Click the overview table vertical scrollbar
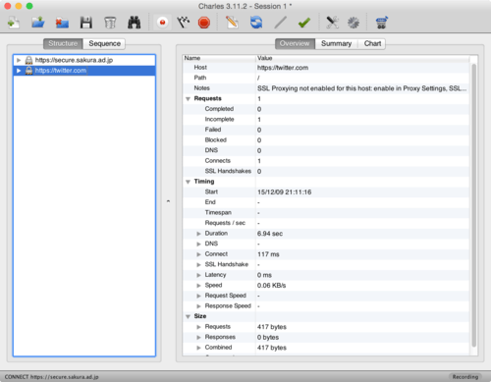491x382 pixels. (473, 205)
